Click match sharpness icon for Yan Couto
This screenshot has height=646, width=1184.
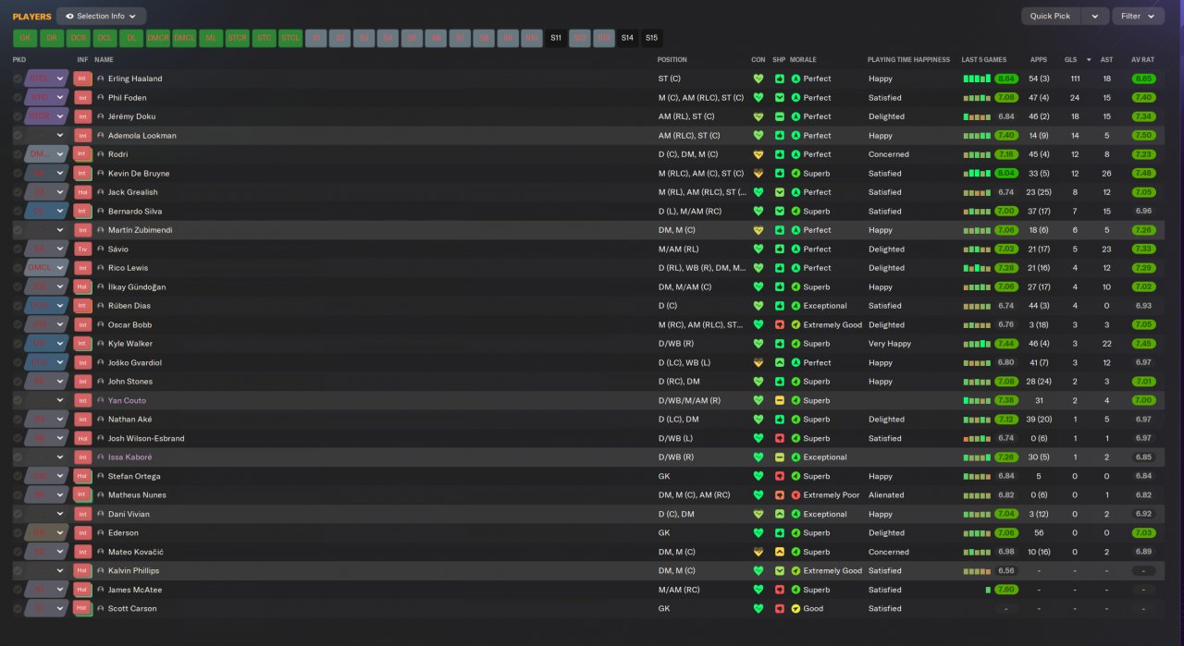pos(780,401)
